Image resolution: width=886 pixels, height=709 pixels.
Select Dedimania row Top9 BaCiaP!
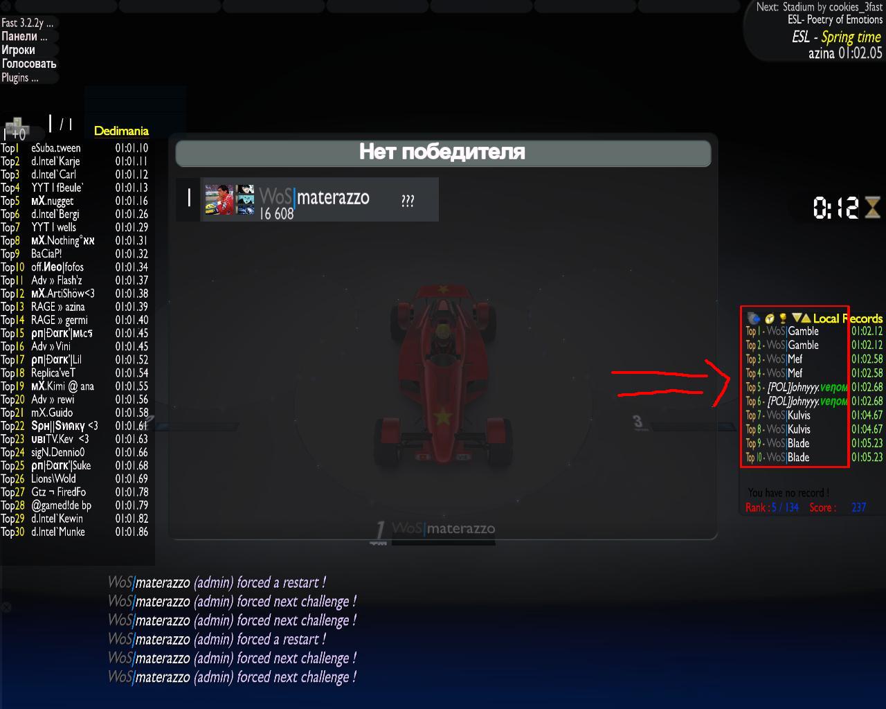pyautogui.click(x=75, y=253)
